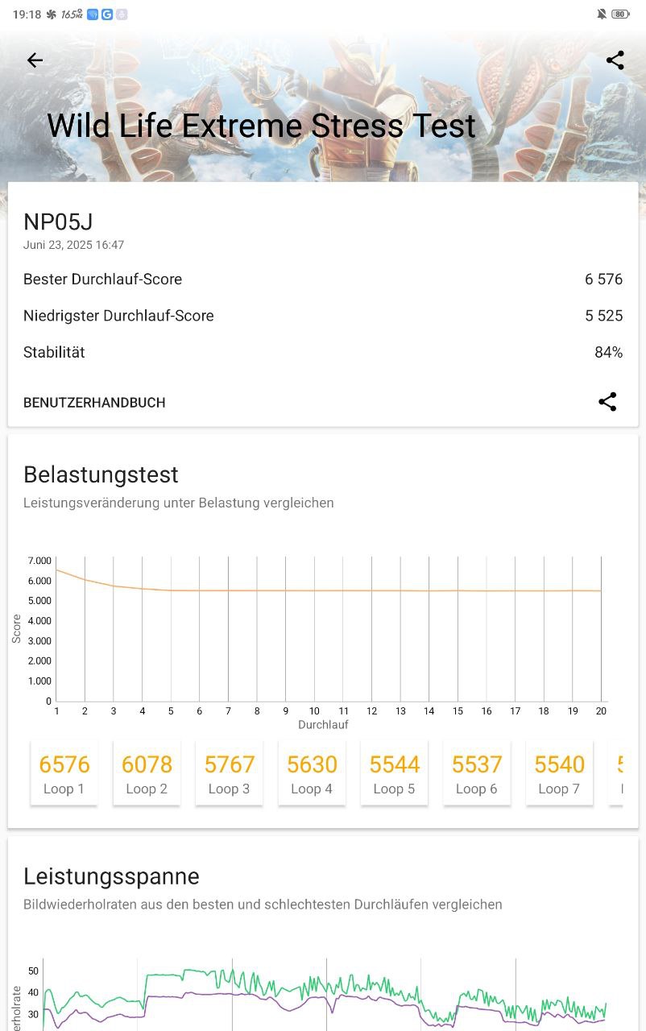Select the Loop 6 score card 5537
The width and height of the screenshot is (646, 1031).
477,773
